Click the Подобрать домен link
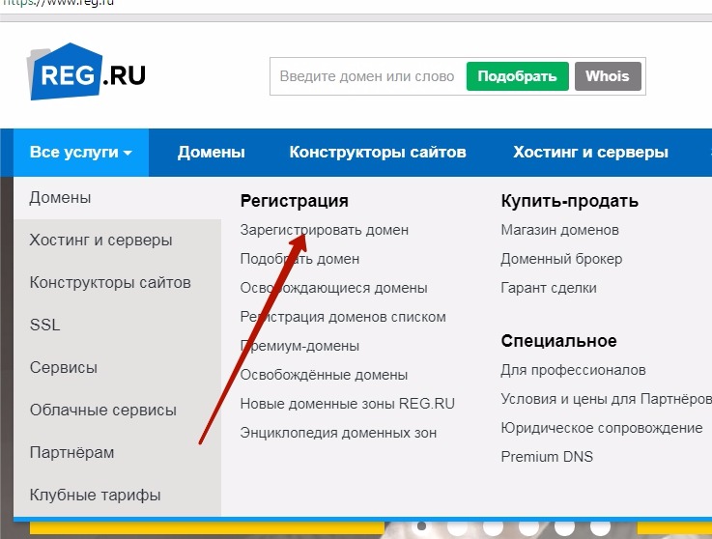 [x=299, y=259]
